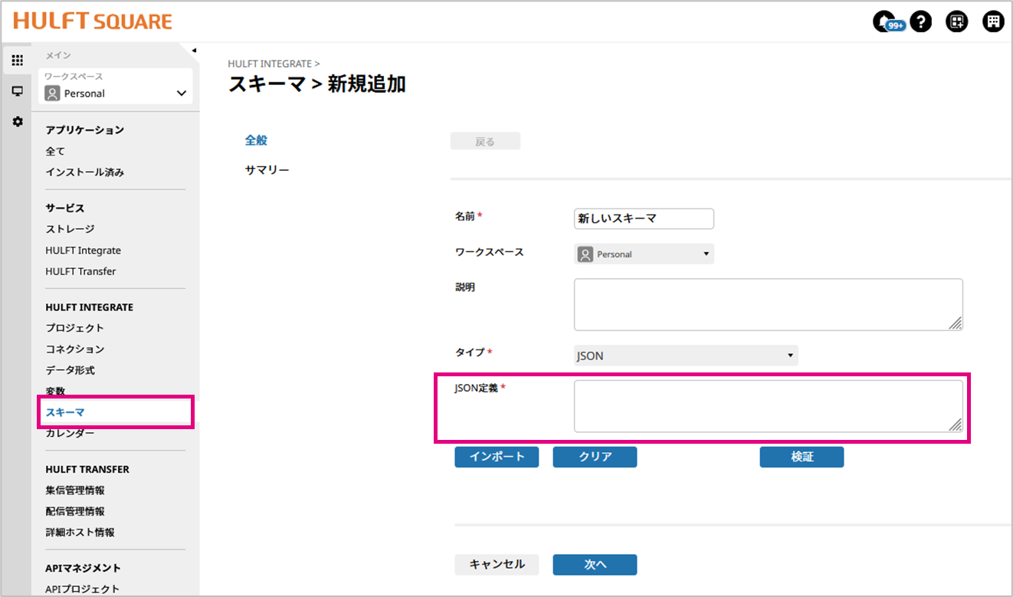This screenshot has width=1013, height=597.
Task: Open APIプロジェクト in sidebar
Action: click(83, 589)
